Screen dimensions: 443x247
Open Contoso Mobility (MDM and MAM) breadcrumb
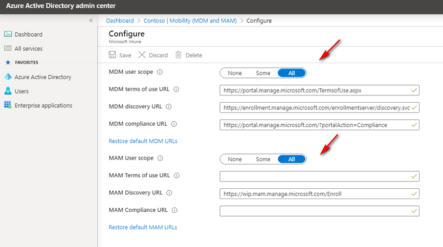[190, 21]
